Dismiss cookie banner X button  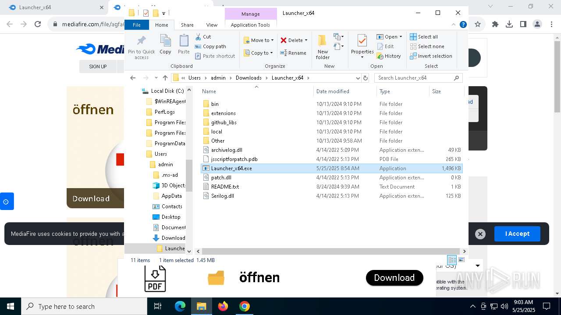click(x=480, y=234)
